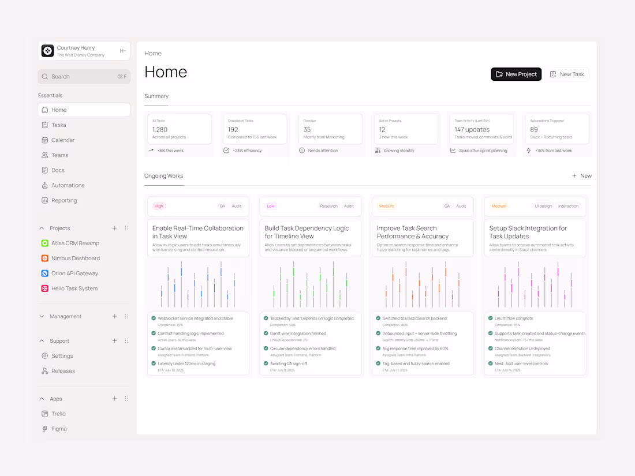635x476 pixels.
Task: Click inside the Search field
Action: point(84,76)
